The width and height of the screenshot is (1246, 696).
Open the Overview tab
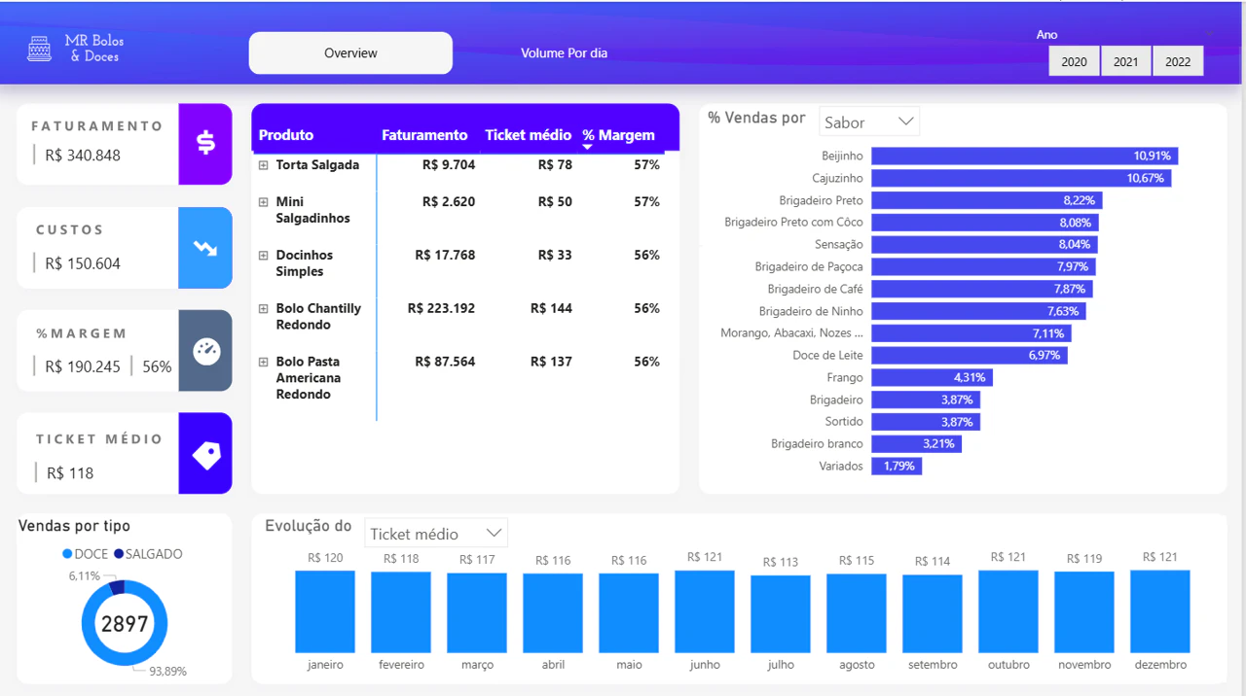[x=350, y=53]
